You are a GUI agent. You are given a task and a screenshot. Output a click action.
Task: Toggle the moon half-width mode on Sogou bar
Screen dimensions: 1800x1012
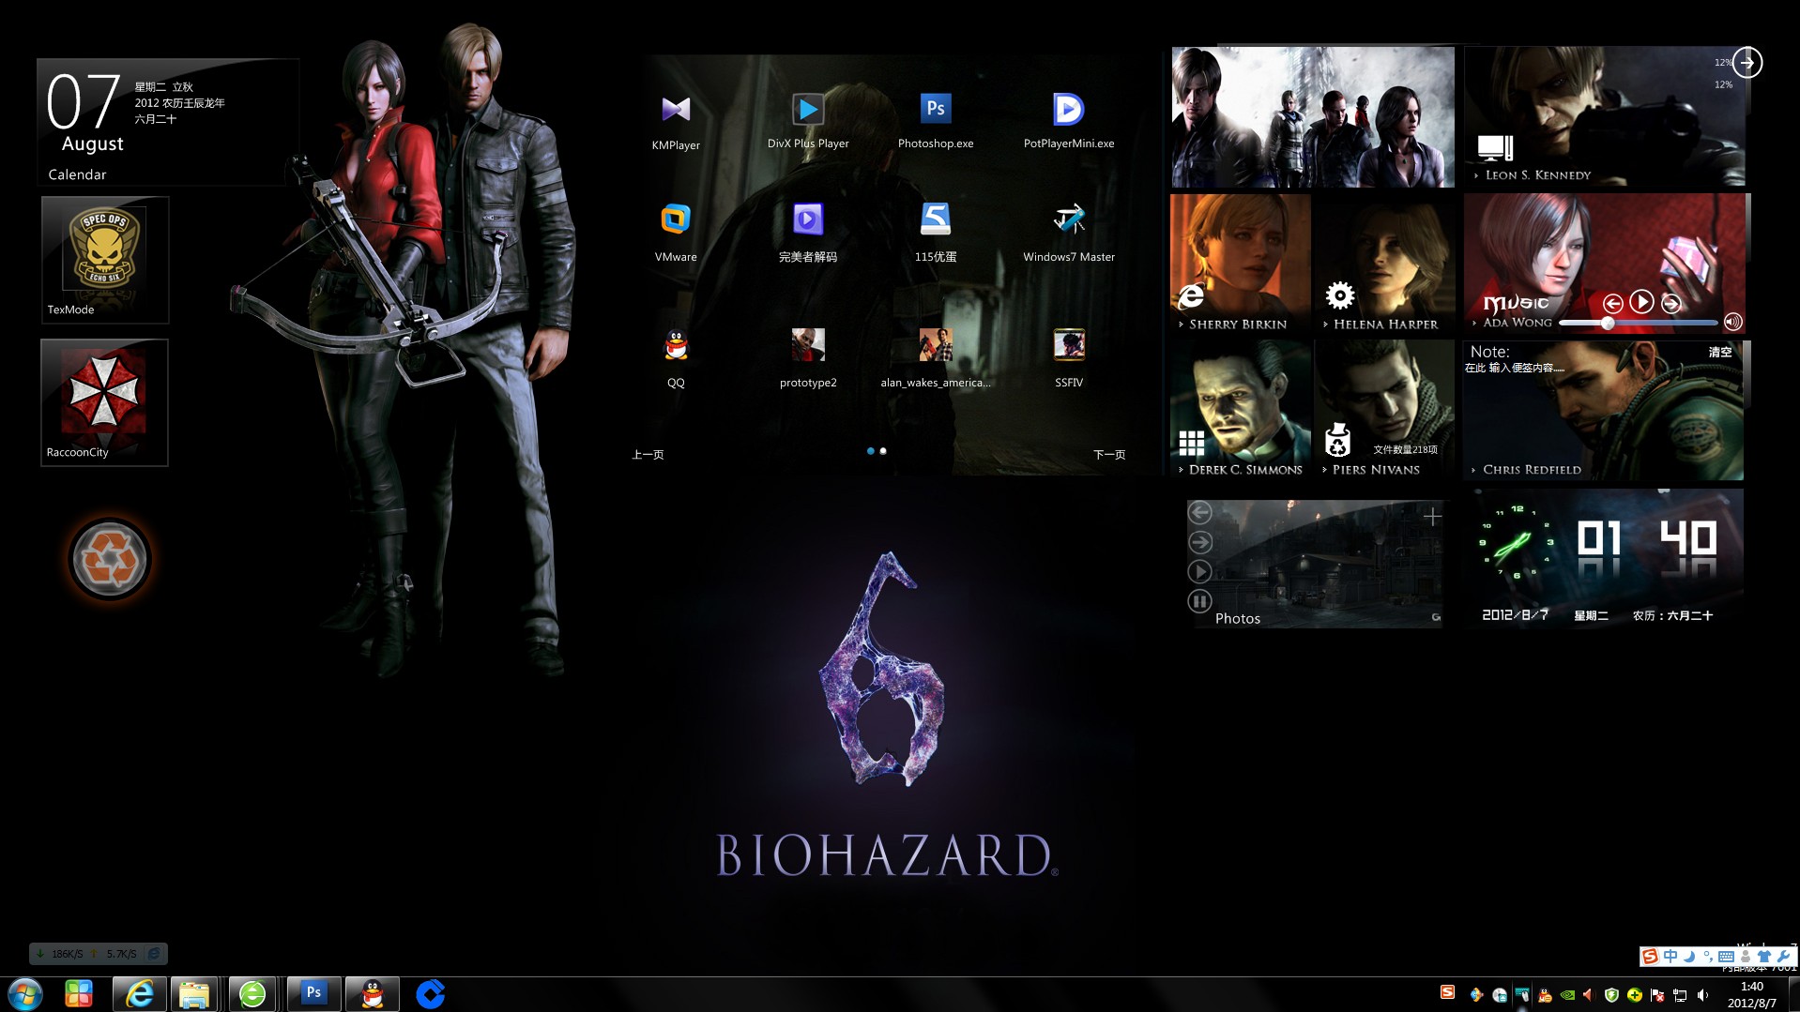point(1689,957)
